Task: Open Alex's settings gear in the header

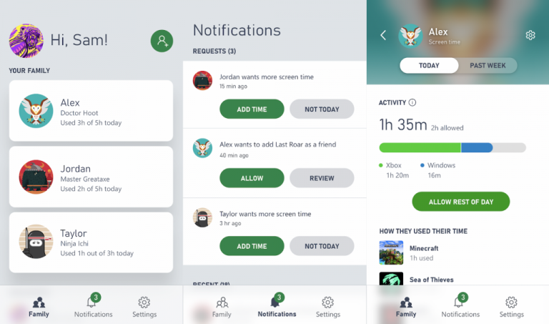Action: click(x=530, y=35)
